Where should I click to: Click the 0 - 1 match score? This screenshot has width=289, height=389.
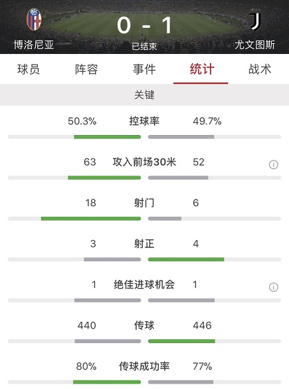tap(145, 25)
